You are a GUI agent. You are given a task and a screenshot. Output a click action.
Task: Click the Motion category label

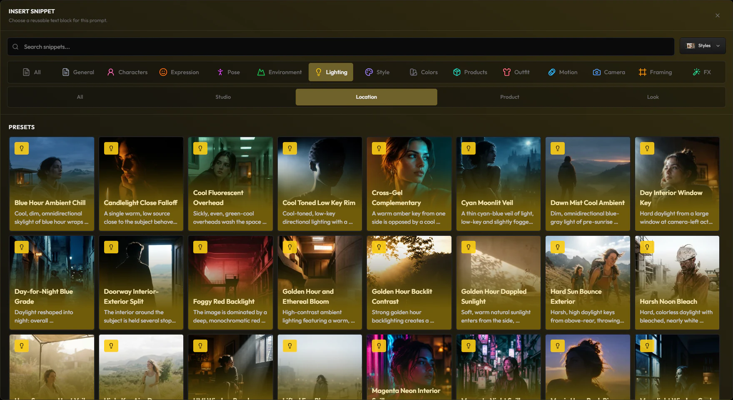568,72
